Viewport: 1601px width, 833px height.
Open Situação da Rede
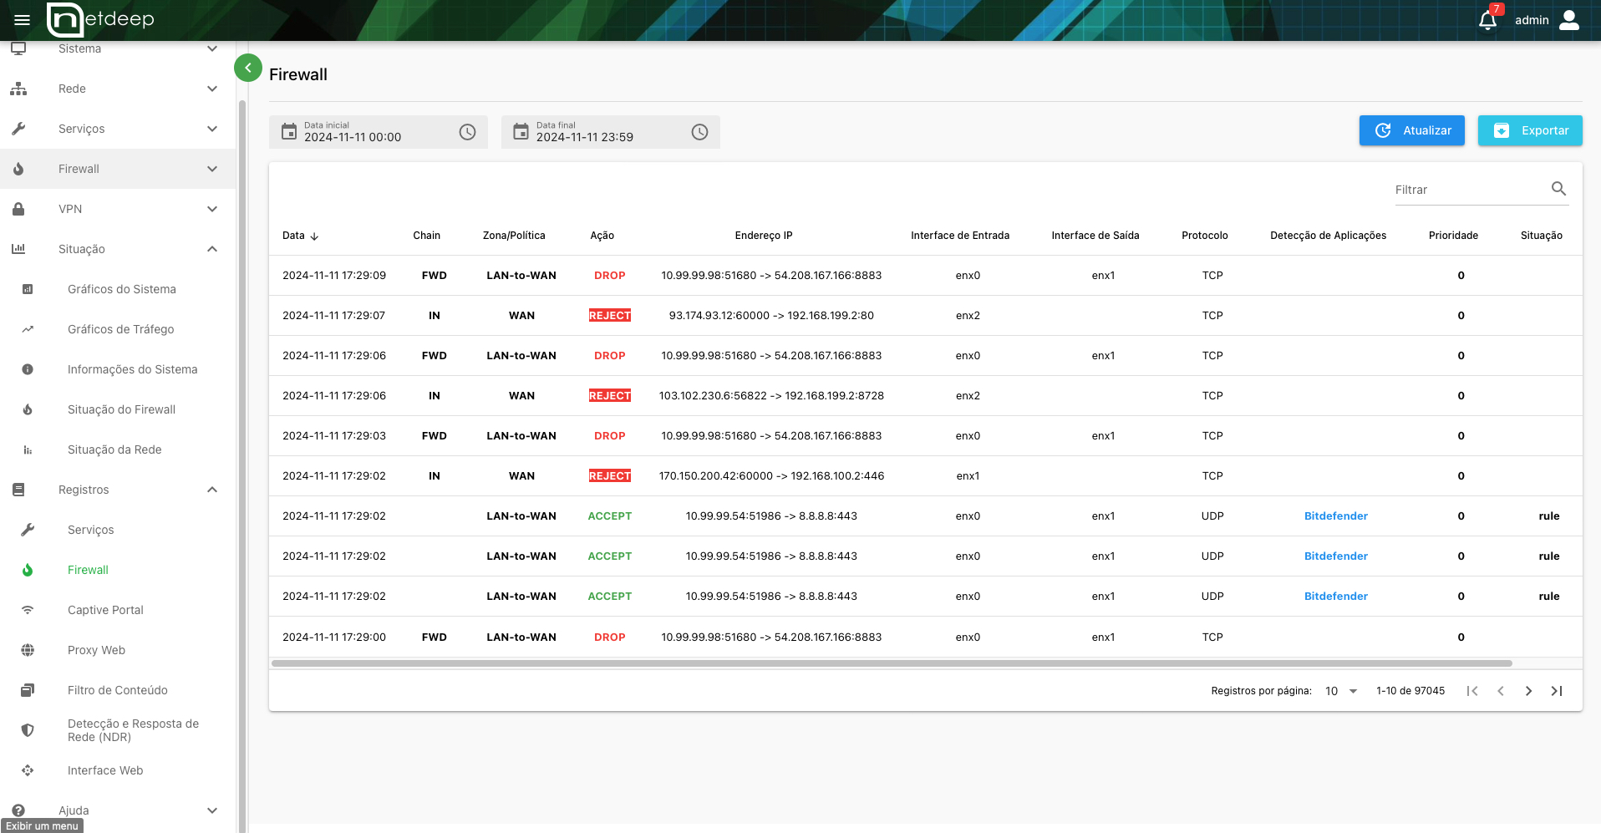tap(114, 450)
